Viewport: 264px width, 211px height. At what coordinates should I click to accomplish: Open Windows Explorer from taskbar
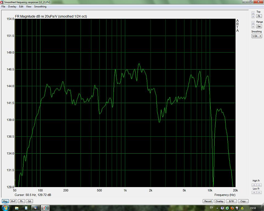(17, 208)
